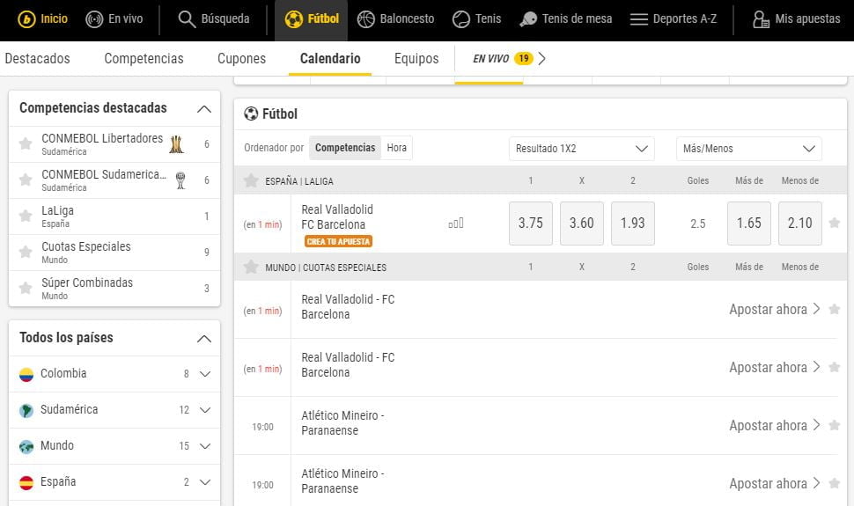
Task: Bet on the draw at 3.60
Action: [x=582, y=224]
